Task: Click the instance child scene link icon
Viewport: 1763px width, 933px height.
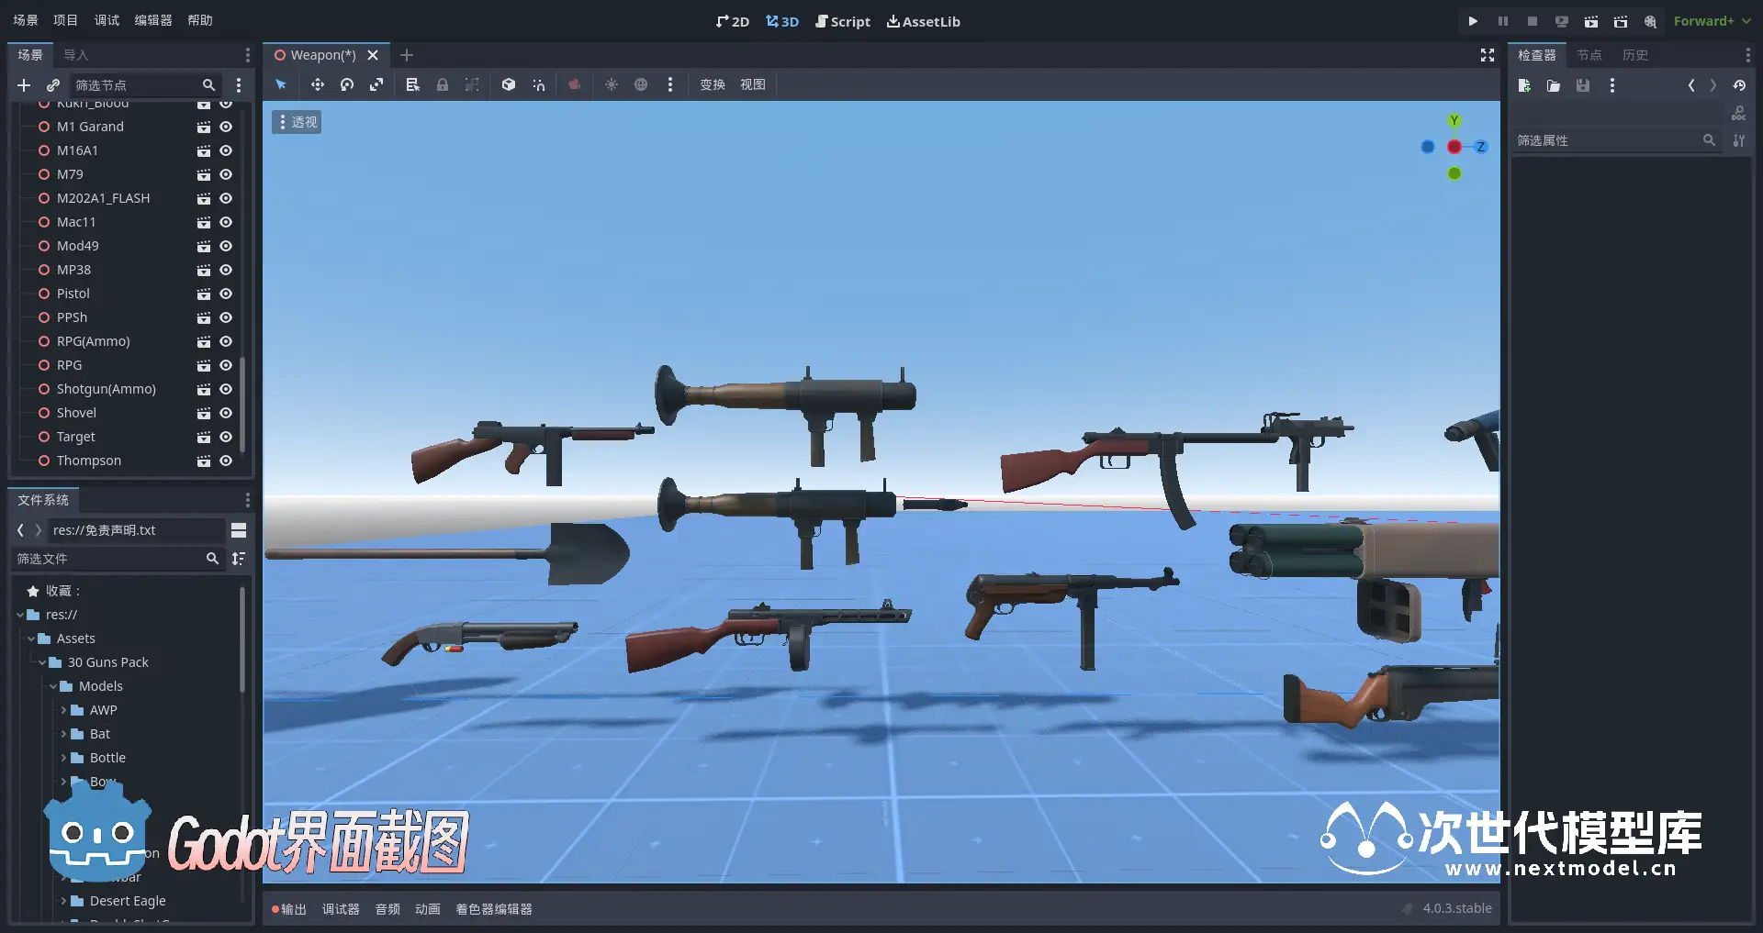Action: click(x=53, y=85)
